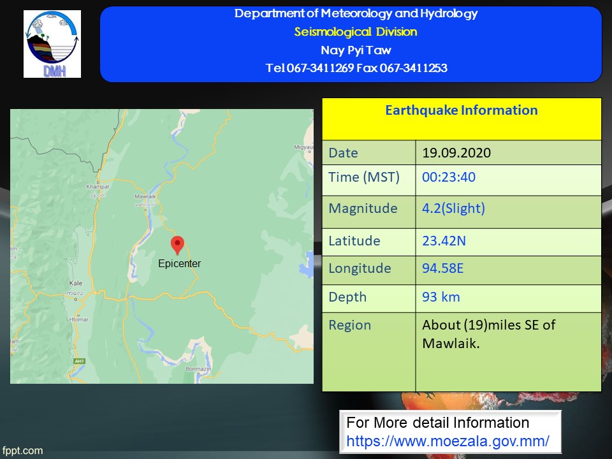This screenshot has height=459, width=612.
Task: Select the Khampat town label on map
Action: click(98, 187)
